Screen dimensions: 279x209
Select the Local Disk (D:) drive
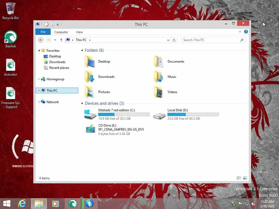186,114
